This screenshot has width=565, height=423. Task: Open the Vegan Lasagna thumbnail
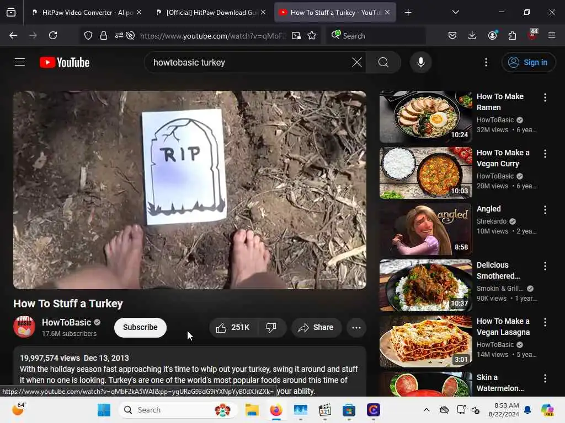click(425, 341)
